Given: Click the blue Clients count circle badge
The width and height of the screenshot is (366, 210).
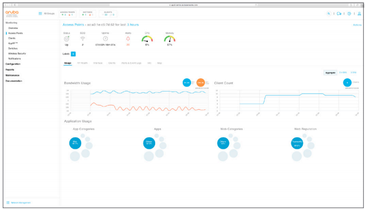Looking at the screenshot, I should click(347, 83).
